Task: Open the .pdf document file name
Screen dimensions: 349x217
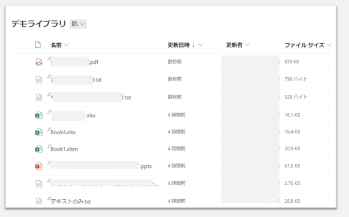Action: [93, 63]
